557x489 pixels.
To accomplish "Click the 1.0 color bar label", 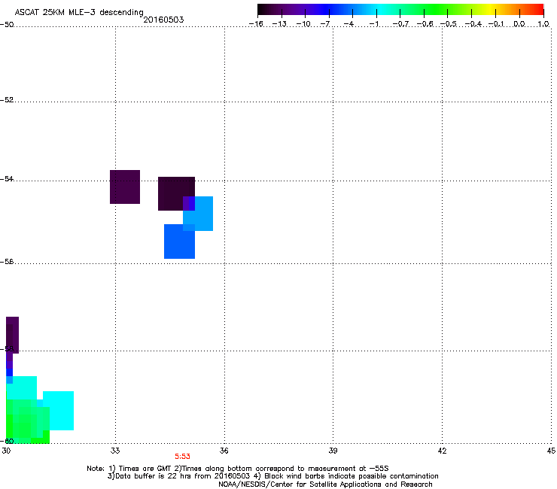I will click(x=543, y=24).
